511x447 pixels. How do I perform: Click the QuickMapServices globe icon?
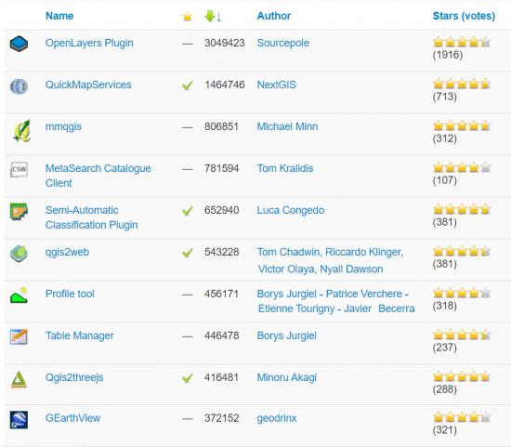19,86
